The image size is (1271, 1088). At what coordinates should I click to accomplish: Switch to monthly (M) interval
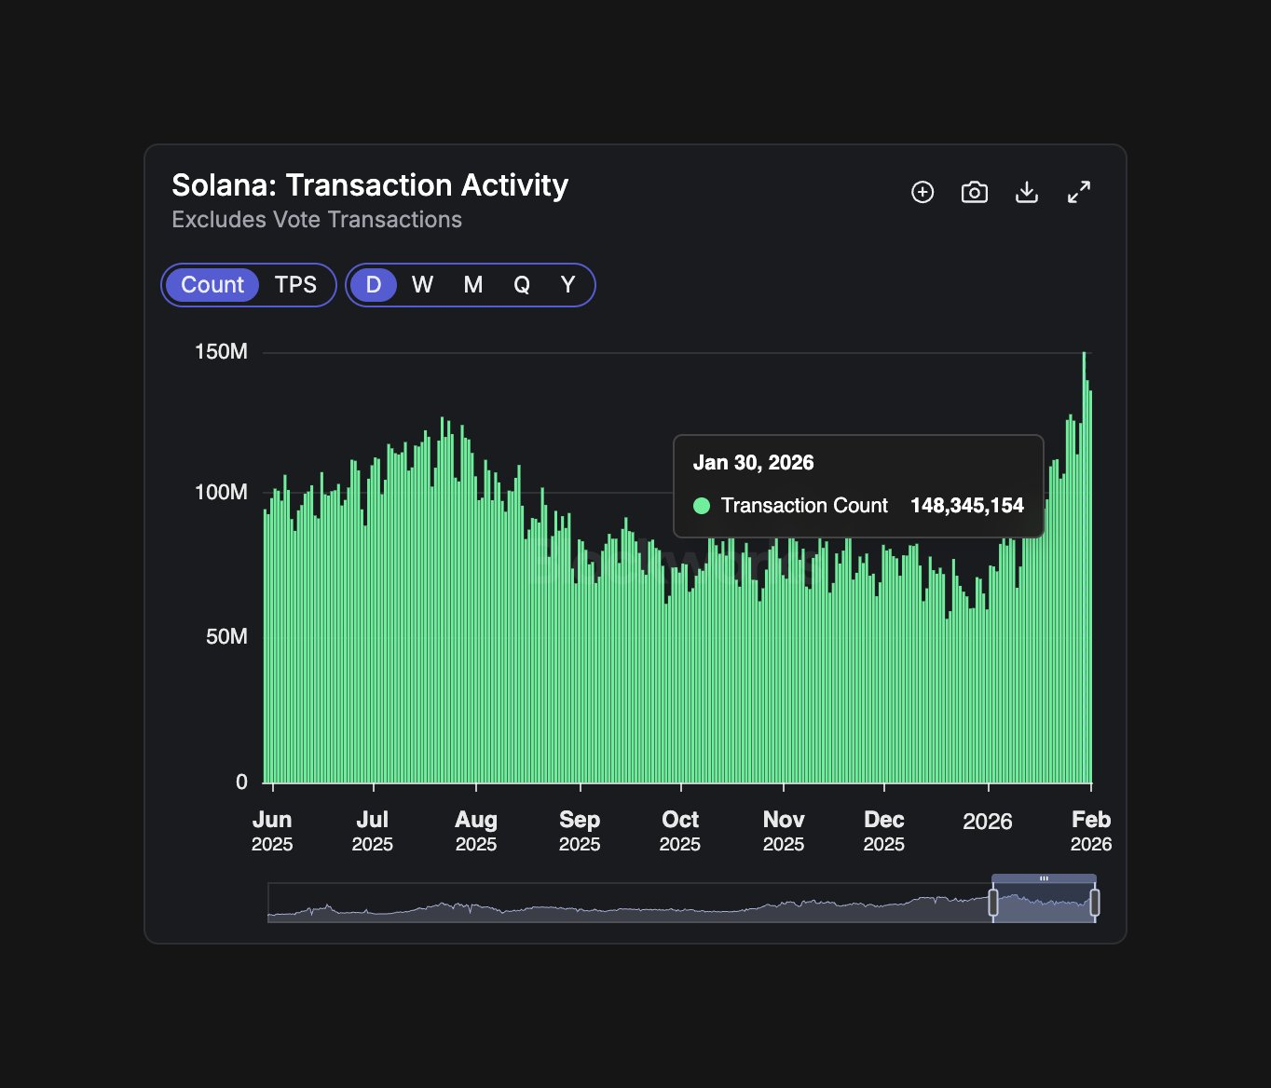[x=473, y=285]
